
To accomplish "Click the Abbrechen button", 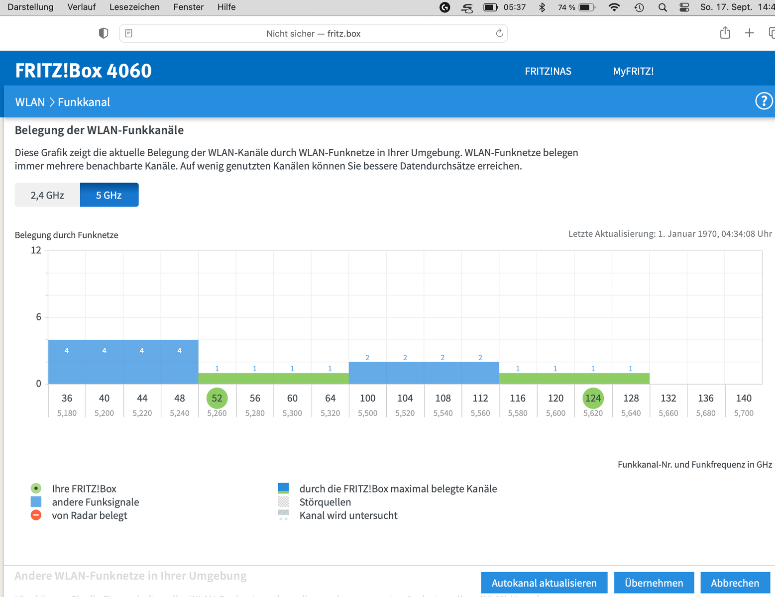I will [735, 583].
